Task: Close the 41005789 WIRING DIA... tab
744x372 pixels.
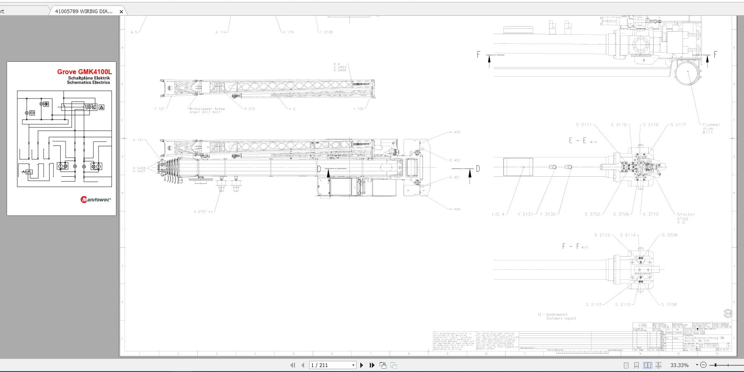Action: tap(121, 12)
